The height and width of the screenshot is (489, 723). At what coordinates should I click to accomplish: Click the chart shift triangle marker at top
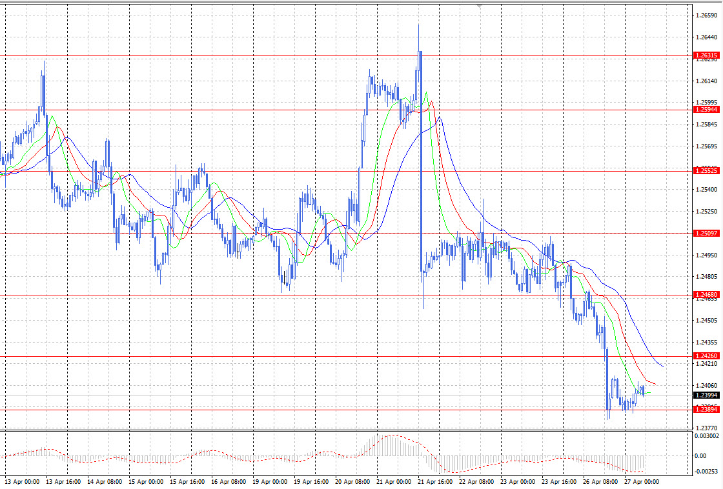pyautogui.click(x=480, y=6)
